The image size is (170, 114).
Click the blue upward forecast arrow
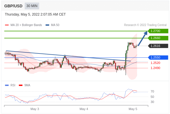pyautogui.click(x=143, y=38)
